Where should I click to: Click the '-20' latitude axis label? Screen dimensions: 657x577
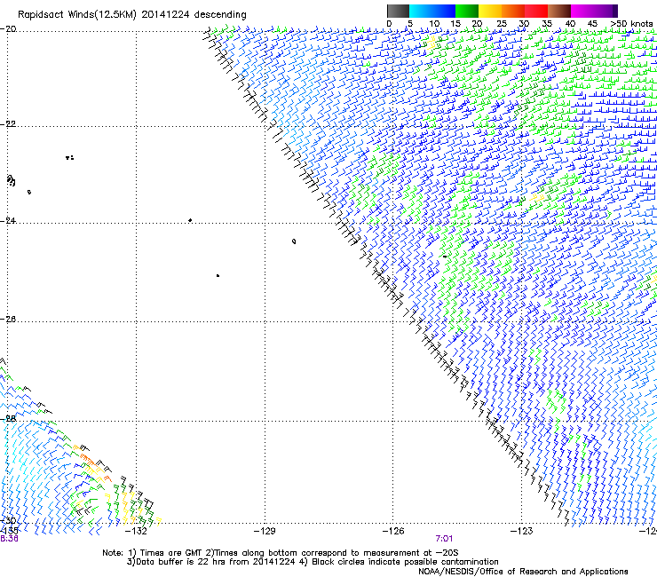[x=9, y=28]
